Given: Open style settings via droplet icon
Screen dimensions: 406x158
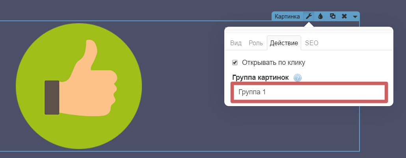Looking at the screenshot, I should tap(320, 17).
